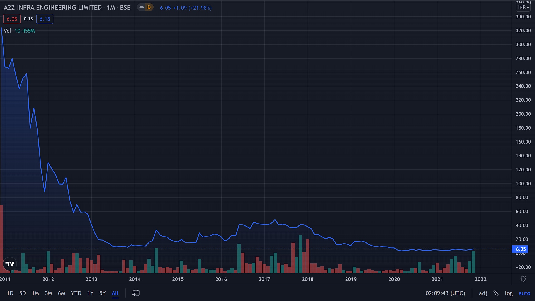Open the INR currency dropdown

[523, 7]
